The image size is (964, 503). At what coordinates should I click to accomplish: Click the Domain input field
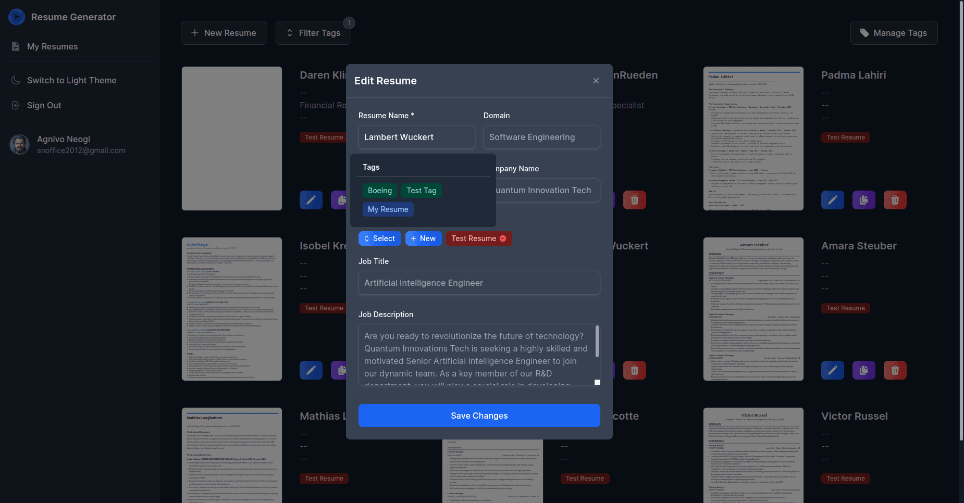[x=542, y=137]
